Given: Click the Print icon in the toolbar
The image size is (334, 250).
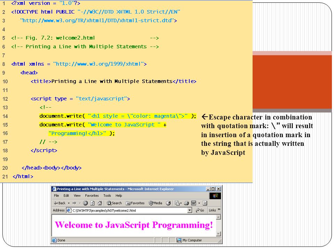Looking at the screenshot, I should pyautogui.click(x=186, y=203).
